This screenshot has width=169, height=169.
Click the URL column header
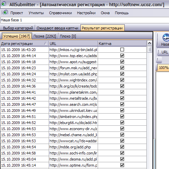coord(73,44)
